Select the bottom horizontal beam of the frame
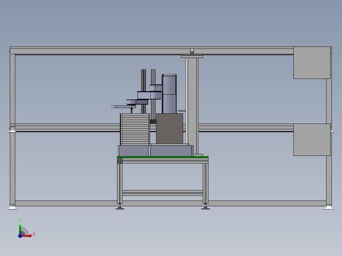342x256 pixels. click(x=171, y=203)
